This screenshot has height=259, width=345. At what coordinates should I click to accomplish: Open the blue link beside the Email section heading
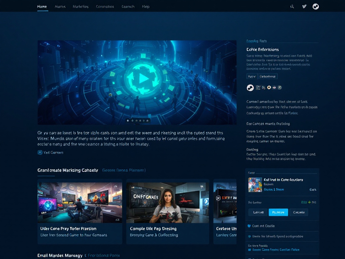(104, 256)
